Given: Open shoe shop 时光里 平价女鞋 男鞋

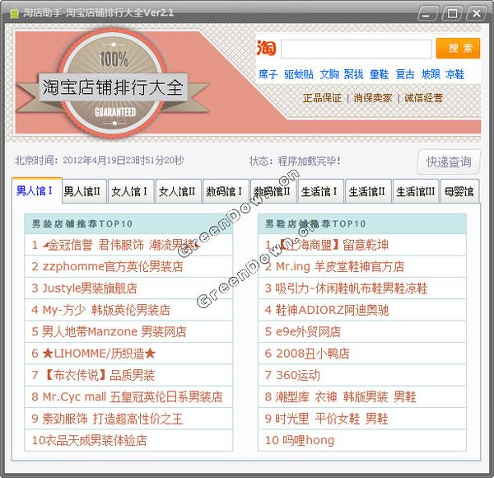Looking at the screenshot, I should (362, 419).
